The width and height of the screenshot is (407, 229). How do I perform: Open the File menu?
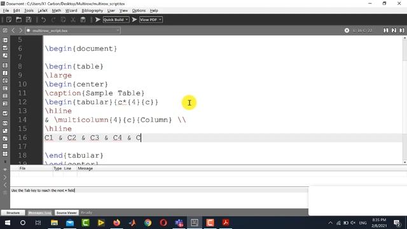pyautogui.click(x=6, y=11)
